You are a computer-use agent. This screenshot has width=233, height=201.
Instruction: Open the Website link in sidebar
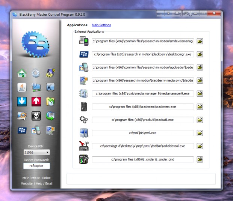coord(27,183)
